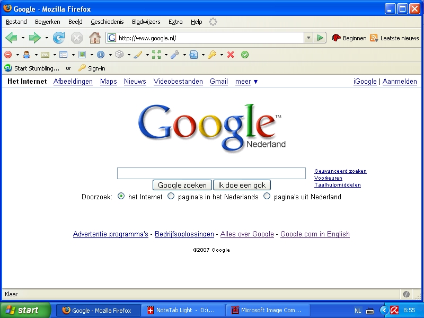The width and height of the screenshot is (424, 318).
Task: Select the 'het Internet' radio button
Action: pyautogui.click(x=121, y=196)
